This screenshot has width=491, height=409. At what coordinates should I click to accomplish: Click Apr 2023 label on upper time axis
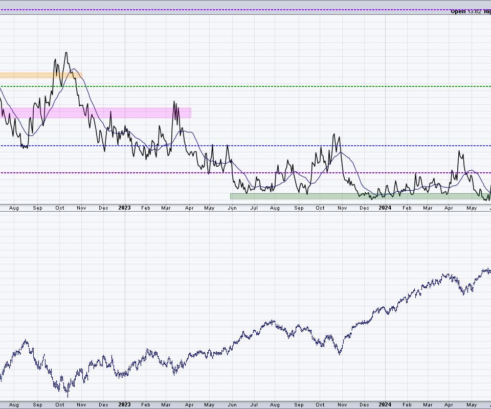click(x=189, y=208)
